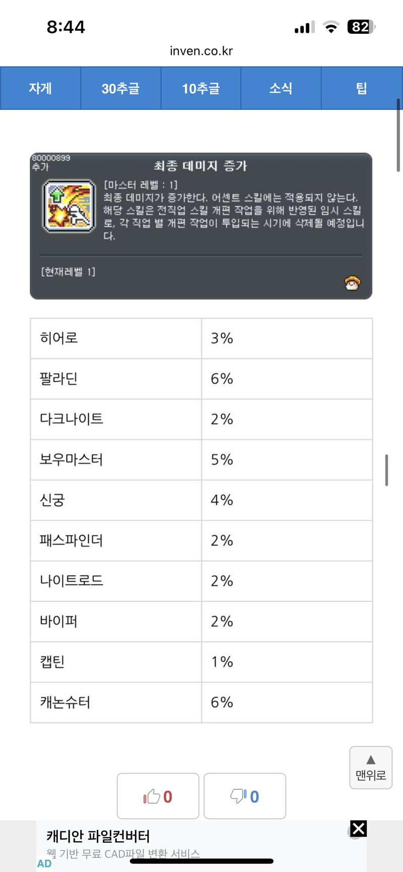This screenshot has height=872, width=403.
Task: Tap the up arrow in 맨위로 button
Action: 371,760
